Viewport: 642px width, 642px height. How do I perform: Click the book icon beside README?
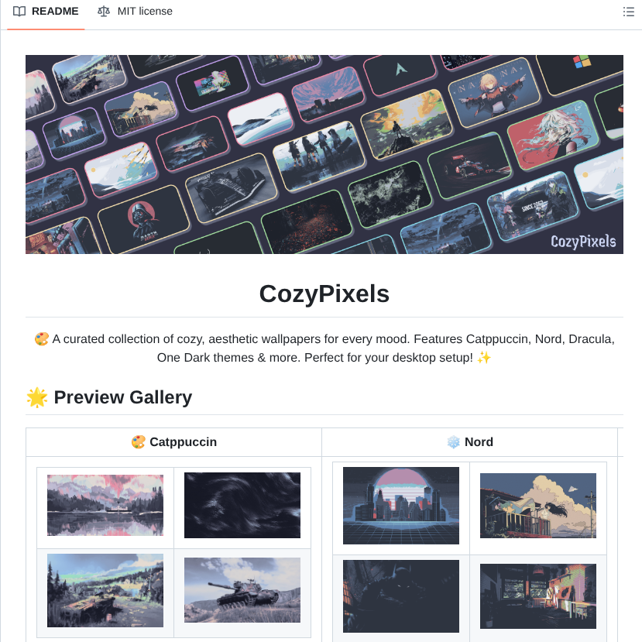19,12
